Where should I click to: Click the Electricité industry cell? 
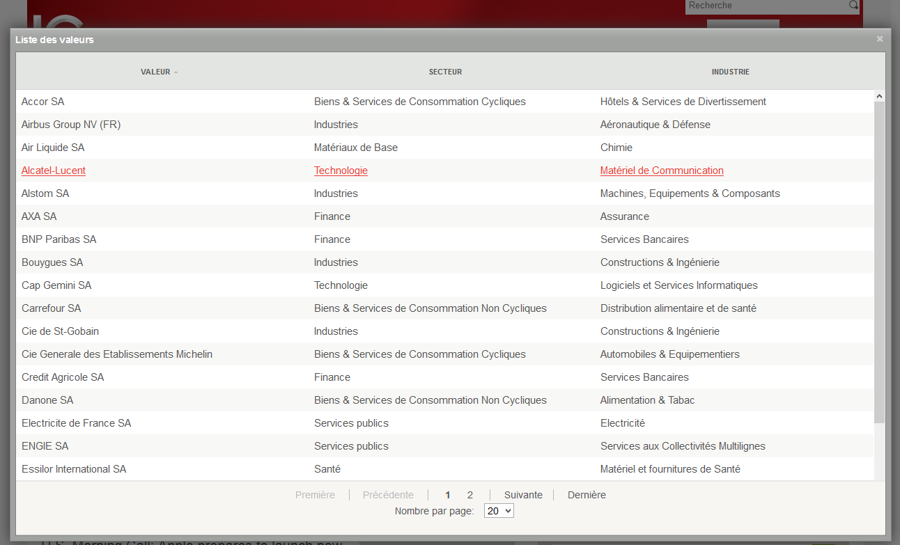[x=623, y=423]
